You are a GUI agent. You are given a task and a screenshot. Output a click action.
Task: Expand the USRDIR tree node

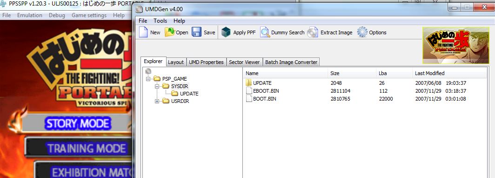157,101
